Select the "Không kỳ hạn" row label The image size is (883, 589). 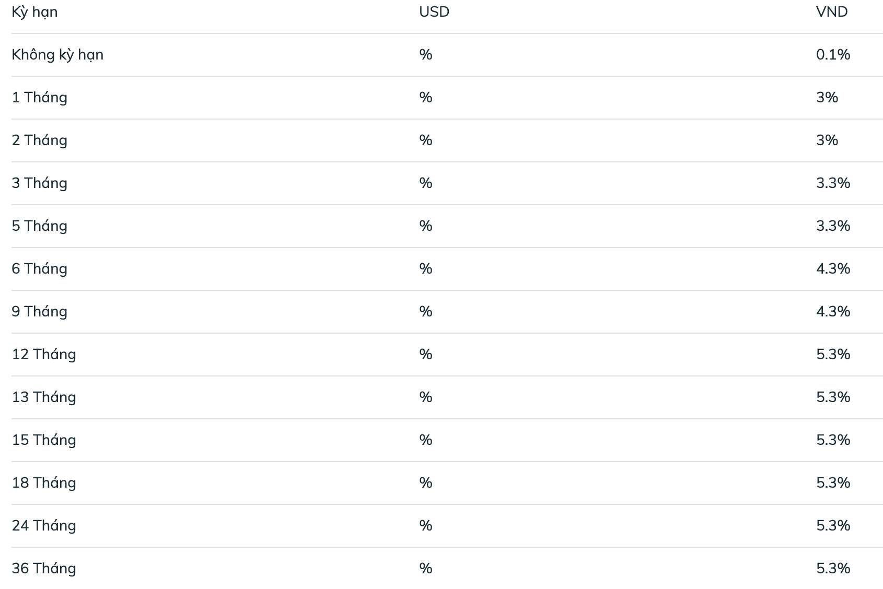[57, 55]
